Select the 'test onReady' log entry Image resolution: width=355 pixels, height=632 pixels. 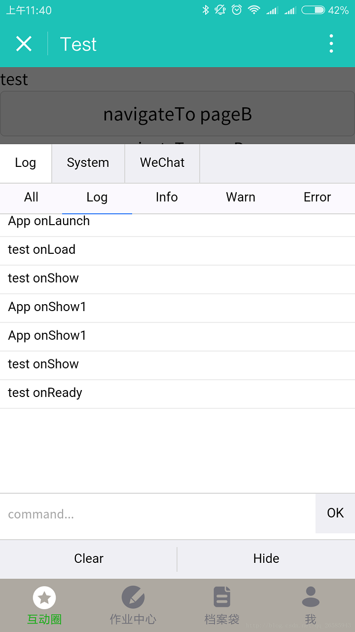coord(177,394)
